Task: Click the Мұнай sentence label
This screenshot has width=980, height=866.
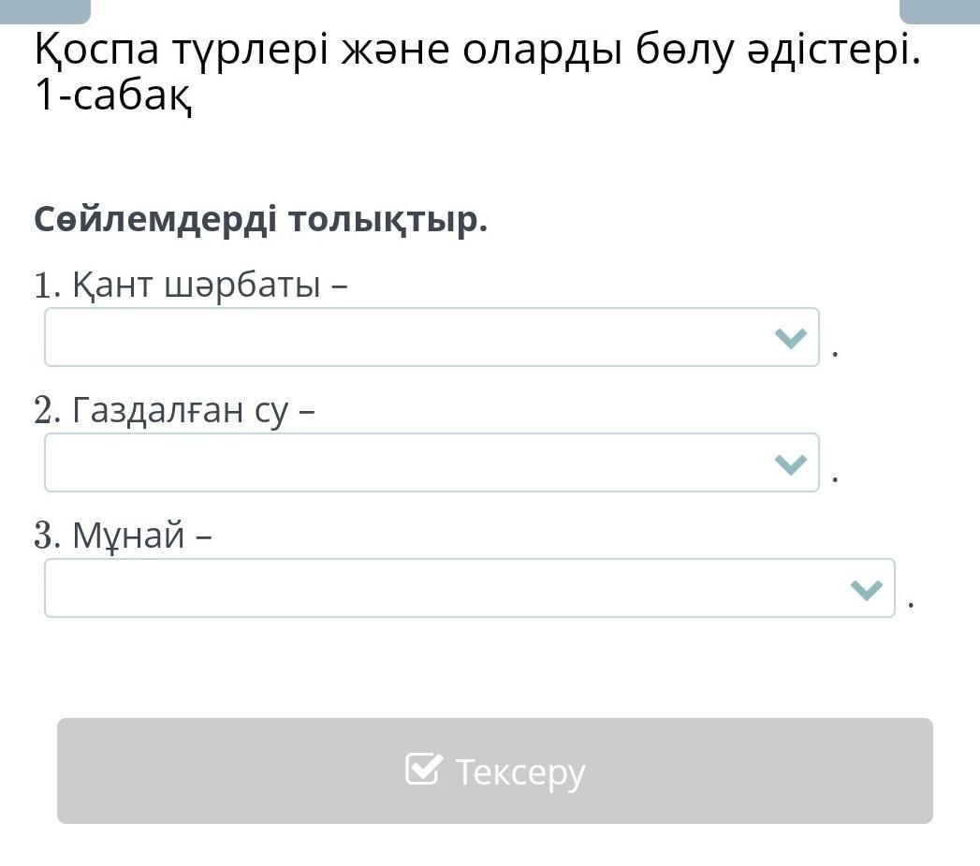Action: tap(141, 536)
